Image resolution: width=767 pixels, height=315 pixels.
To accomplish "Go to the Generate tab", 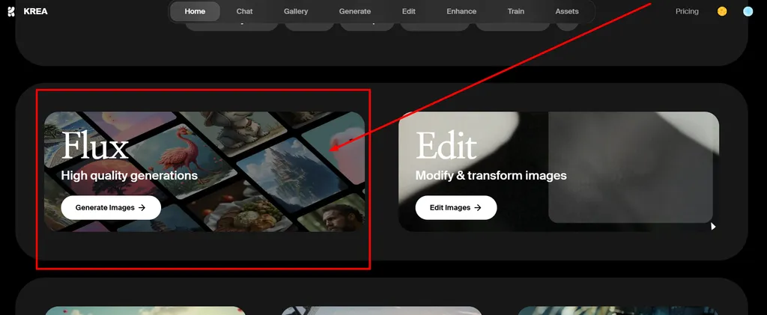I will pyautogui.click(x=355, y=11).
